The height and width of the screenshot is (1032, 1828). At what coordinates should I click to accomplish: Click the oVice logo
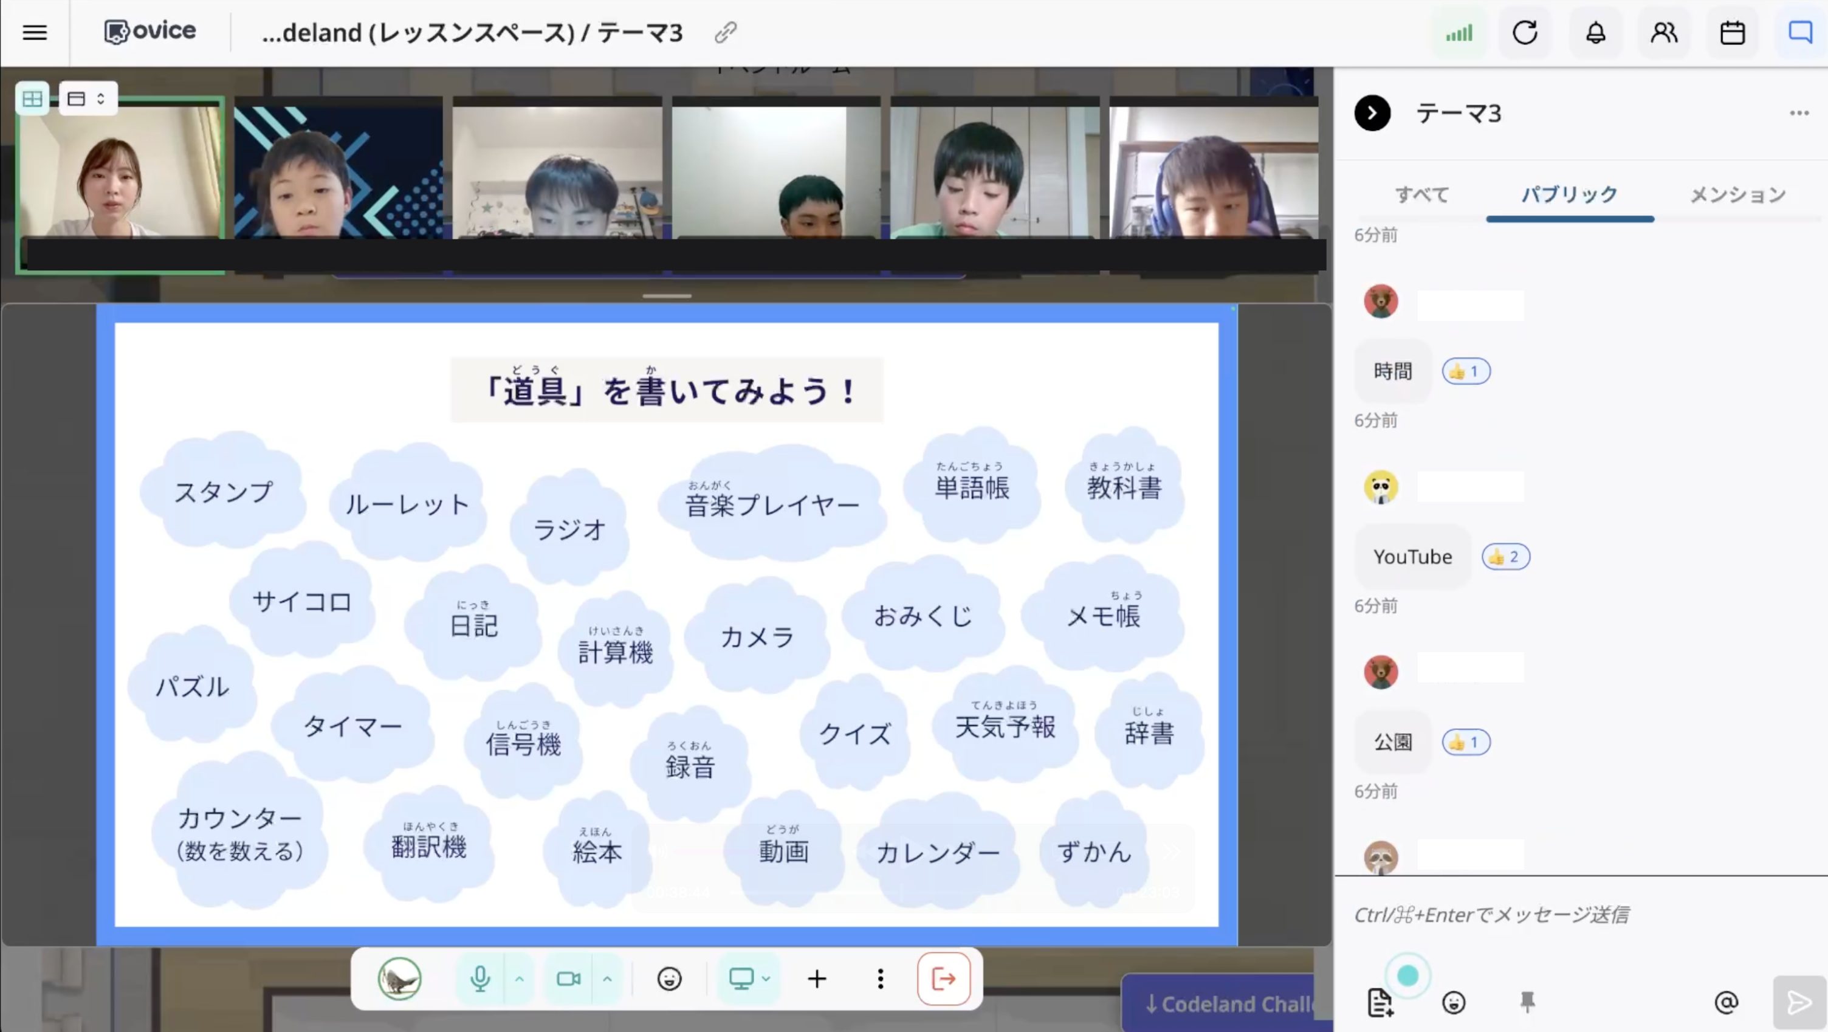[x=151, y=31]
